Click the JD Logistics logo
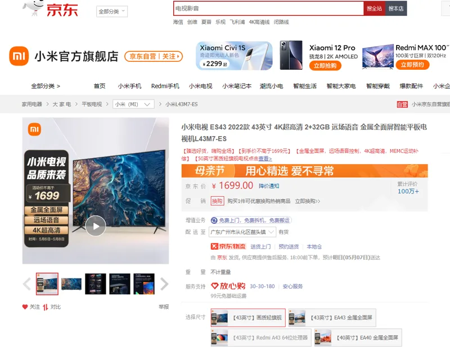The height and width of the screenshot is (347, 450). (228, 246)
